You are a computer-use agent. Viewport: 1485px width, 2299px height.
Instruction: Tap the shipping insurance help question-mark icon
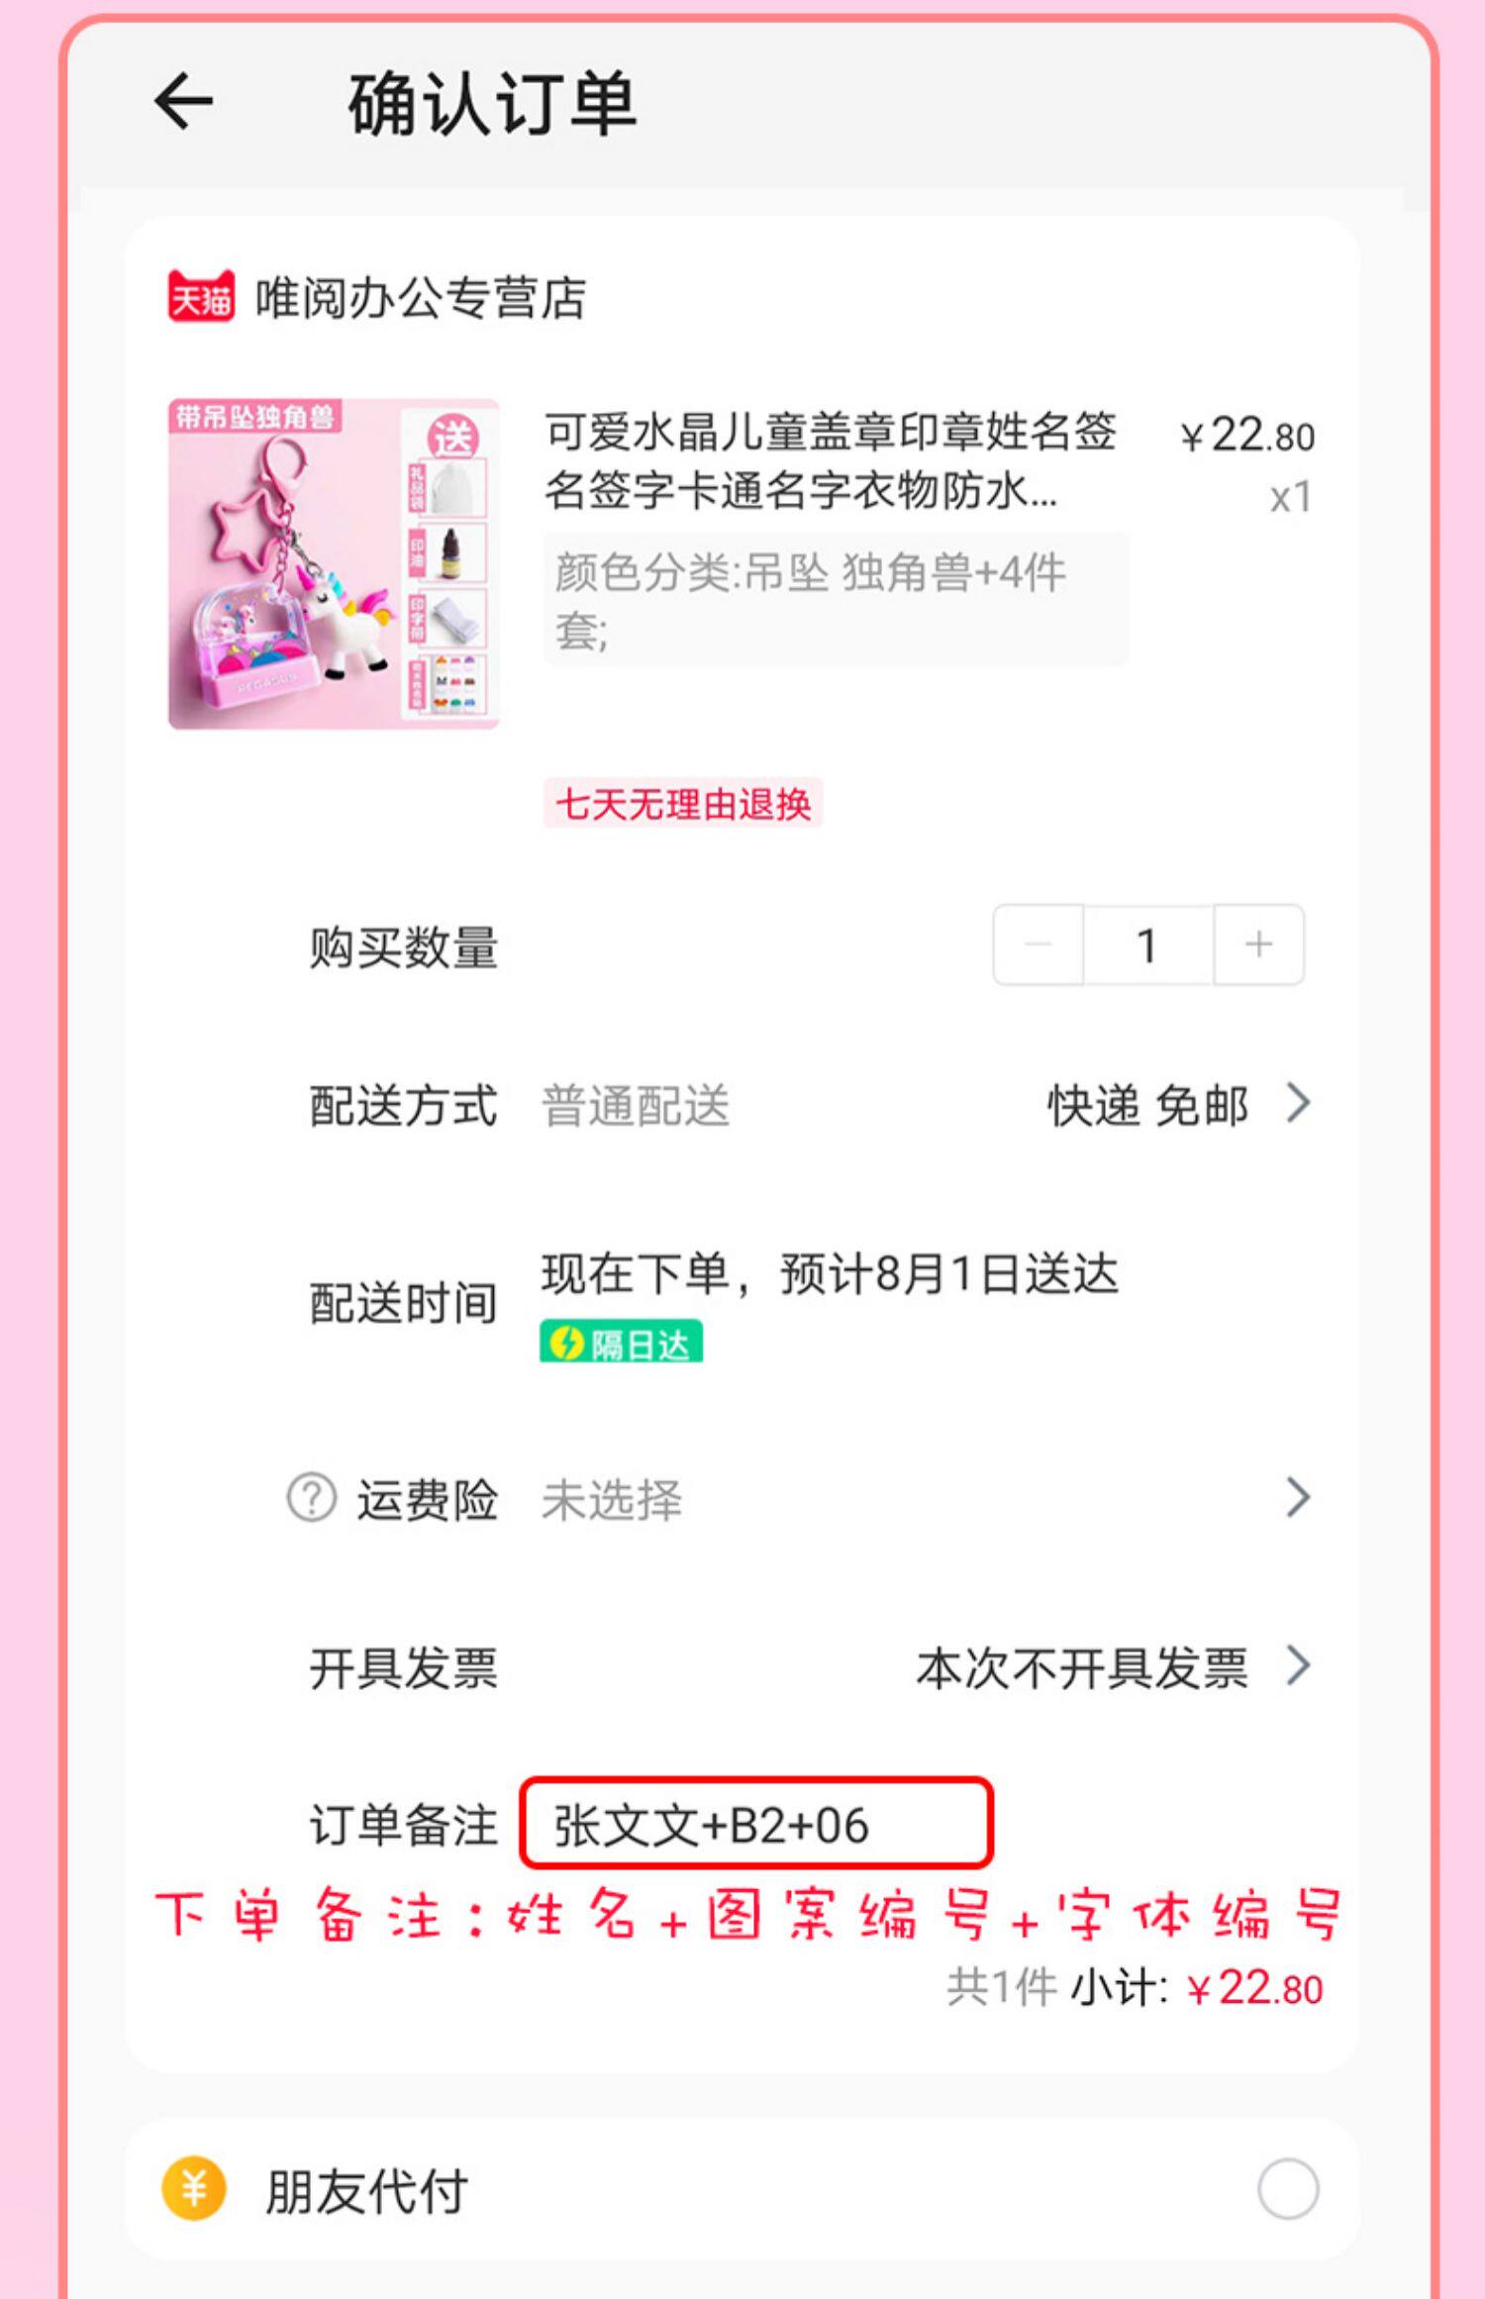(x=312, y=1498)
